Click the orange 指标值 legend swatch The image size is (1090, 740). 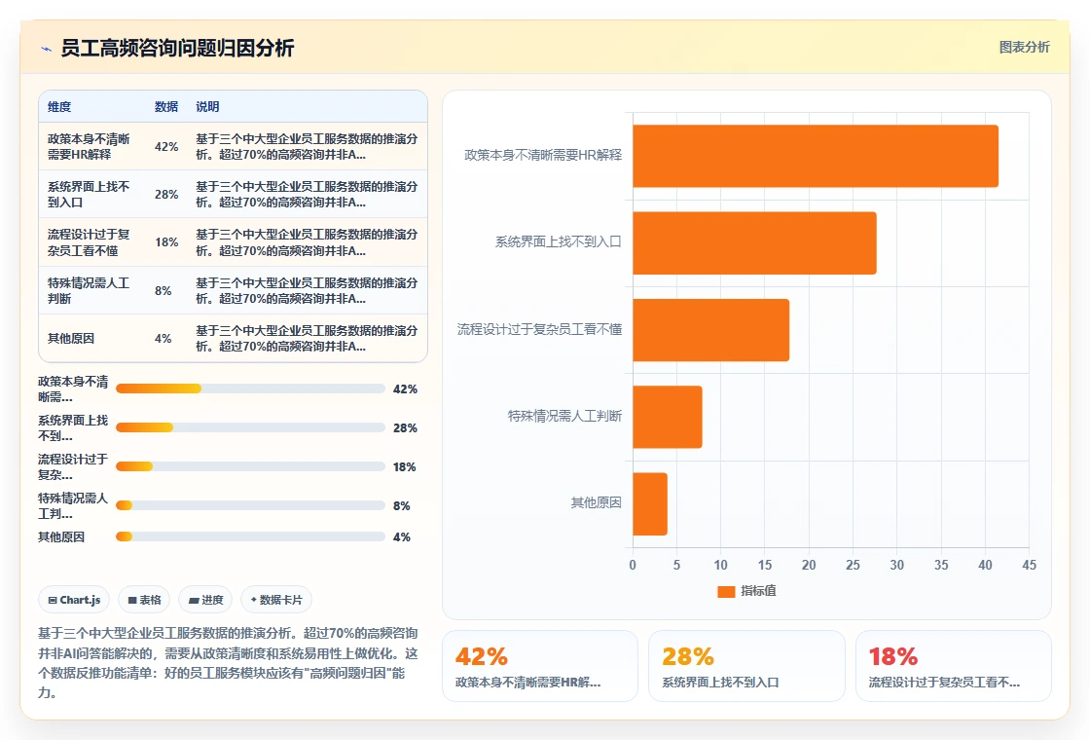coord(726,591)
